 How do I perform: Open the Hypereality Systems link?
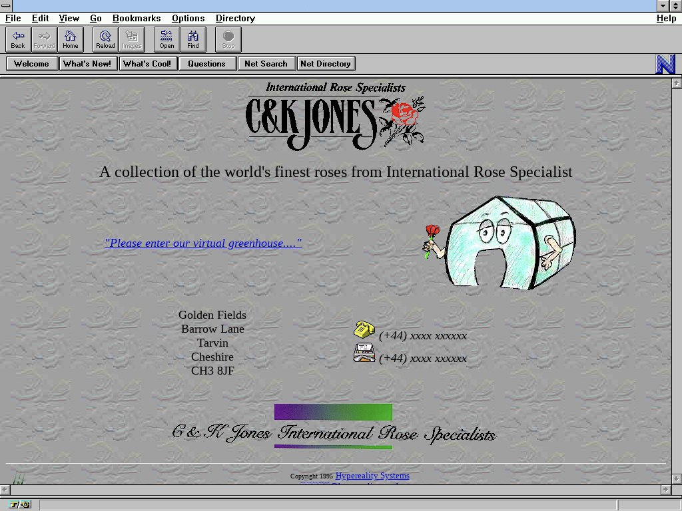pos(372,476)
